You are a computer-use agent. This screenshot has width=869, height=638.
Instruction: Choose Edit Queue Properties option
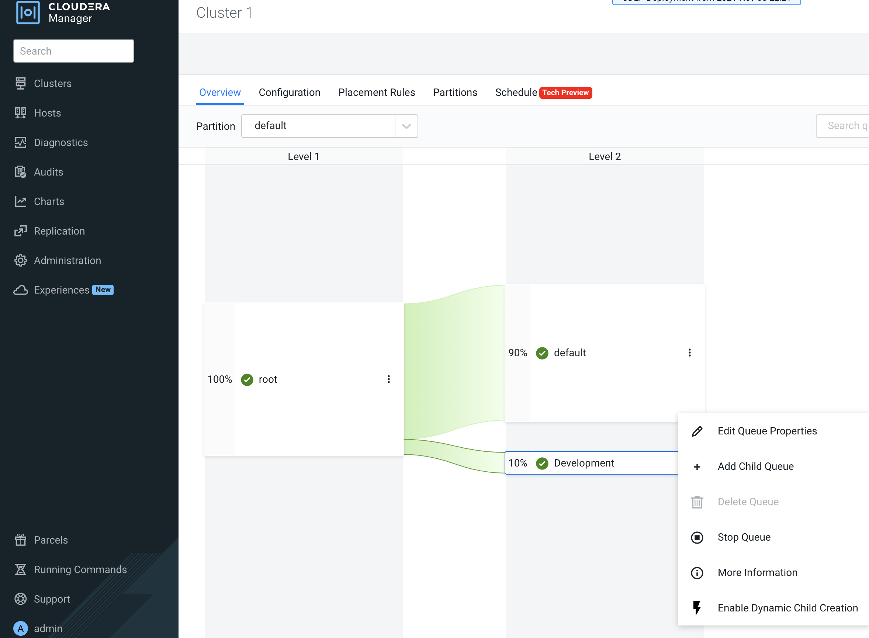click(767, 431)
